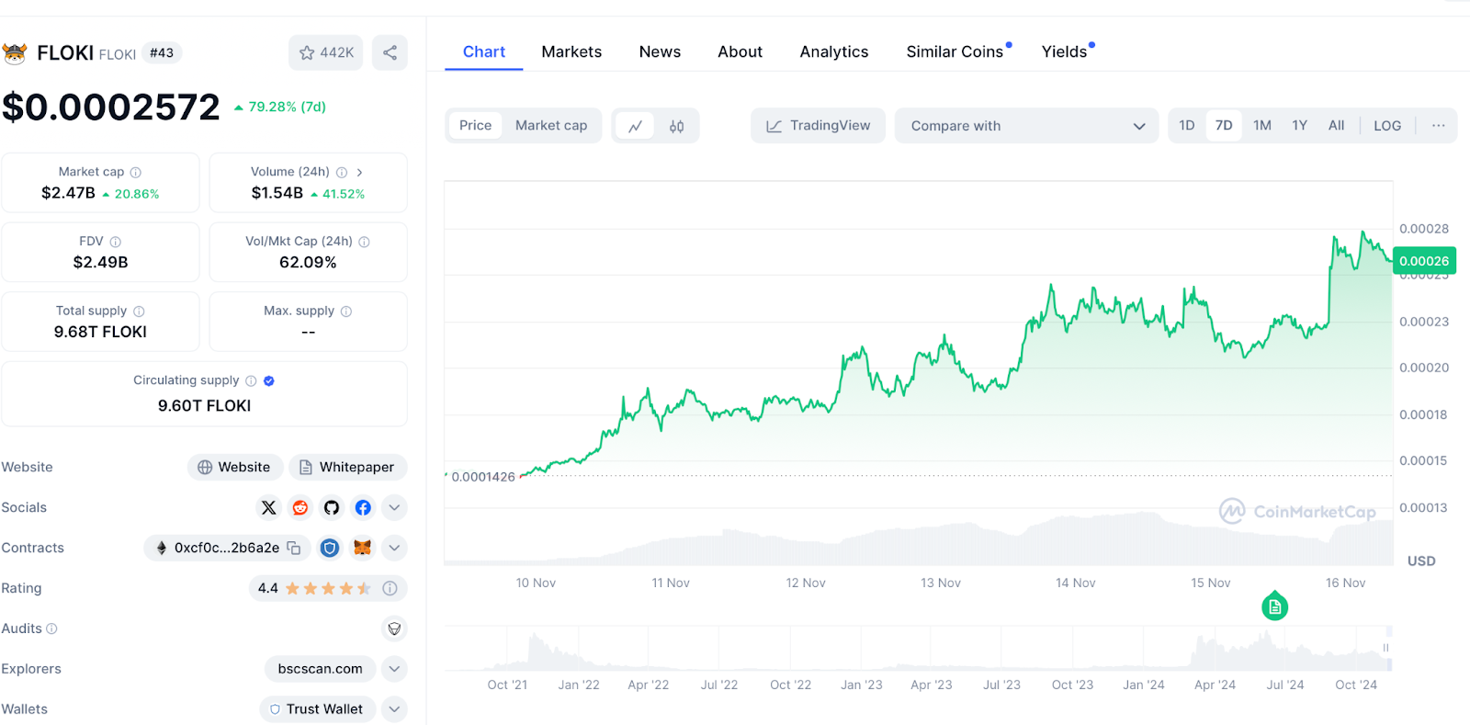Viewport: 1470px width, 725px height.
Task: Expand more Wallets
Action: [394, 709]
